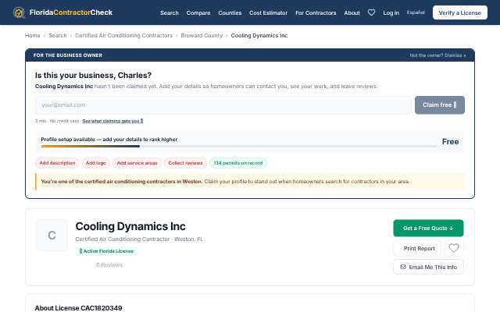
Task: Click the Cooling Dynamics Inc heading
Action: pos(130,226)
